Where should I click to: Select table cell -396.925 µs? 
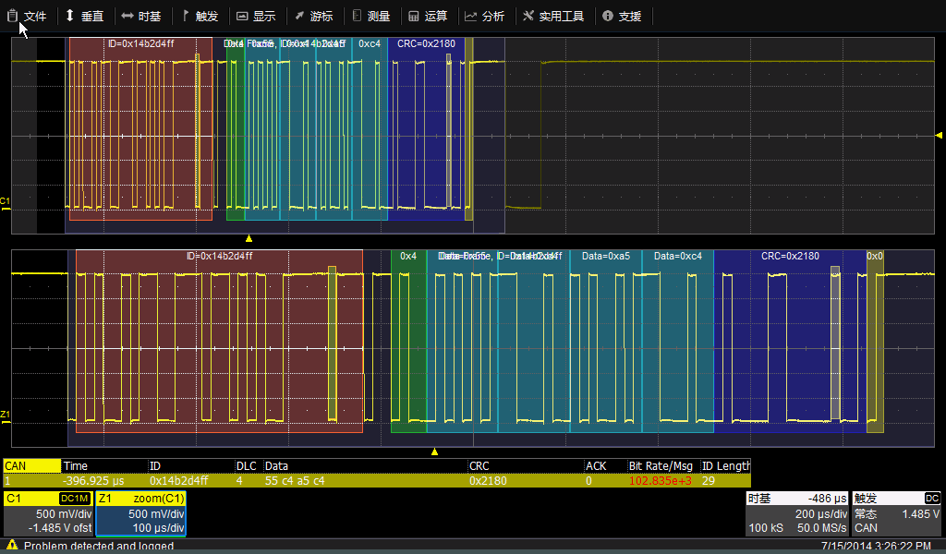pyautogui.click(x=93, y=481)
